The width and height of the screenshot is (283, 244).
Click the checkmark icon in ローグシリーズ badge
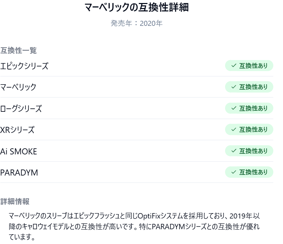pyautogui.click(x=234, y=108)
